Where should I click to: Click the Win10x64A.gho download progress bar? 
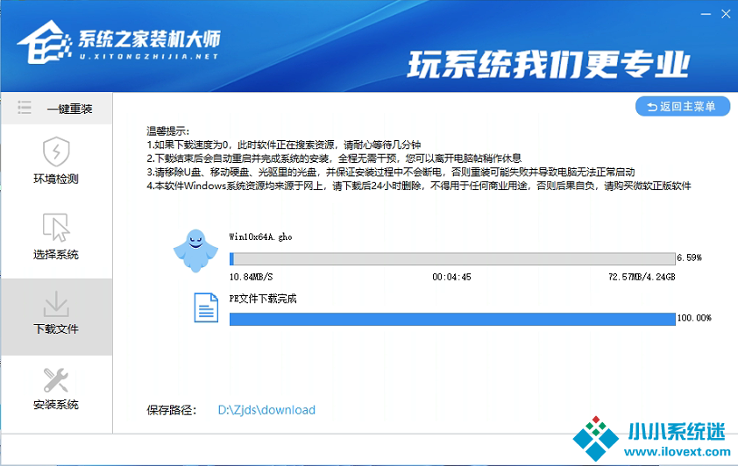[452, 258]
